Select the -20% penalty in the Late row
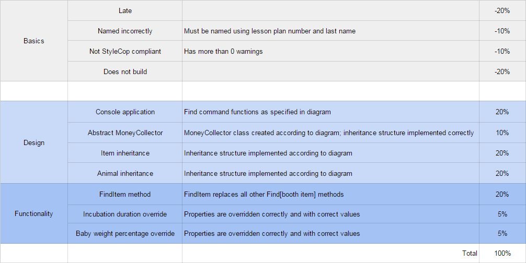The width and height of the screenshot is (526, 263). tap(502, 10)
